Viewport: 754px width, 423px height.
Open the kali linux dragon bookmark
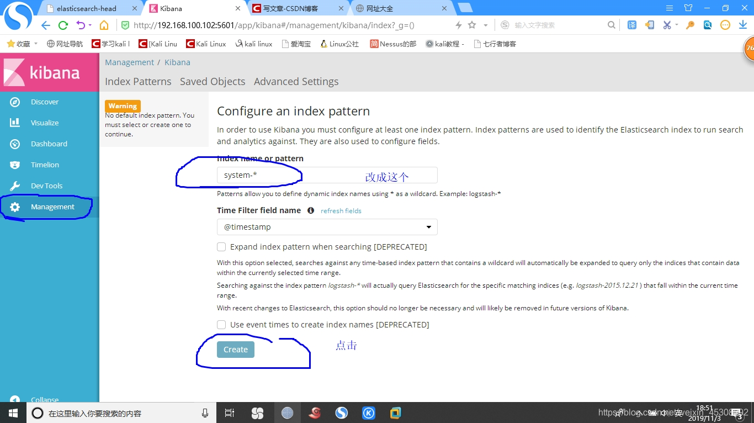tap(254, 44)
